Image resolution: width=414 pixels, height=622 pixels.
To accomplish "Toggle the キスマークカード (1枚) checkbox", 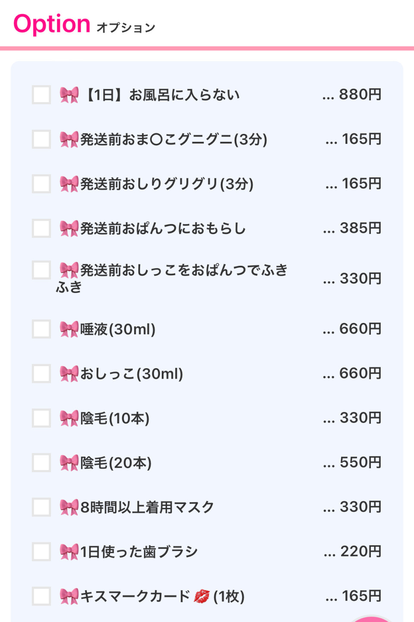I will tap(41, 596).
